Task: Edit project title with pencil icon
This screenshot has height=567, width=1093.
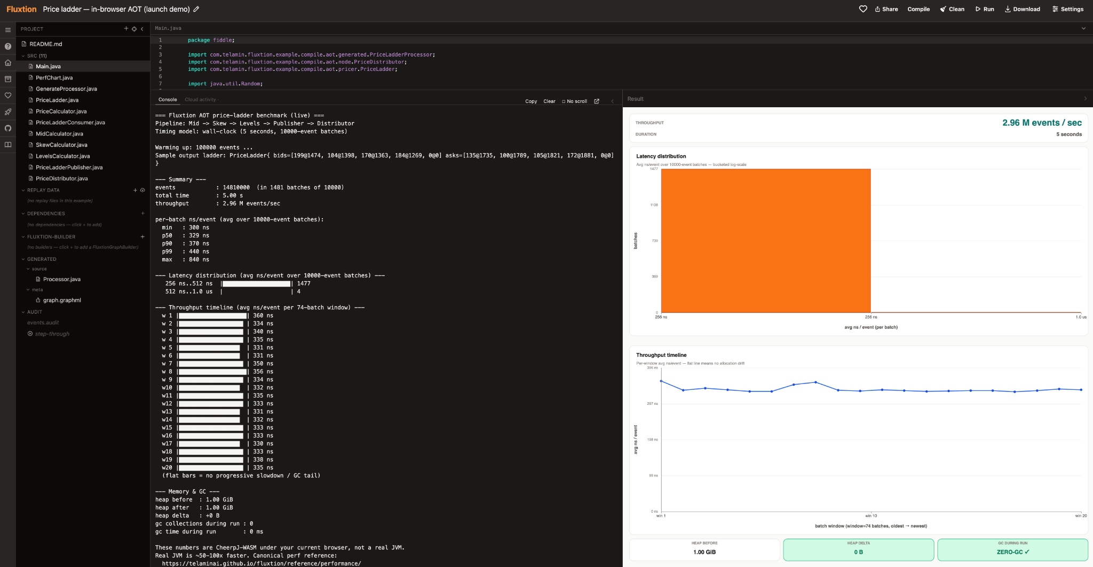Action: tap(196, 9)
